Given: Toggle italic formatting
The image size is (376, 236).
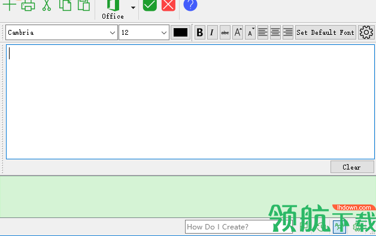Looking at the screenshot, I should tap(212, 32).
